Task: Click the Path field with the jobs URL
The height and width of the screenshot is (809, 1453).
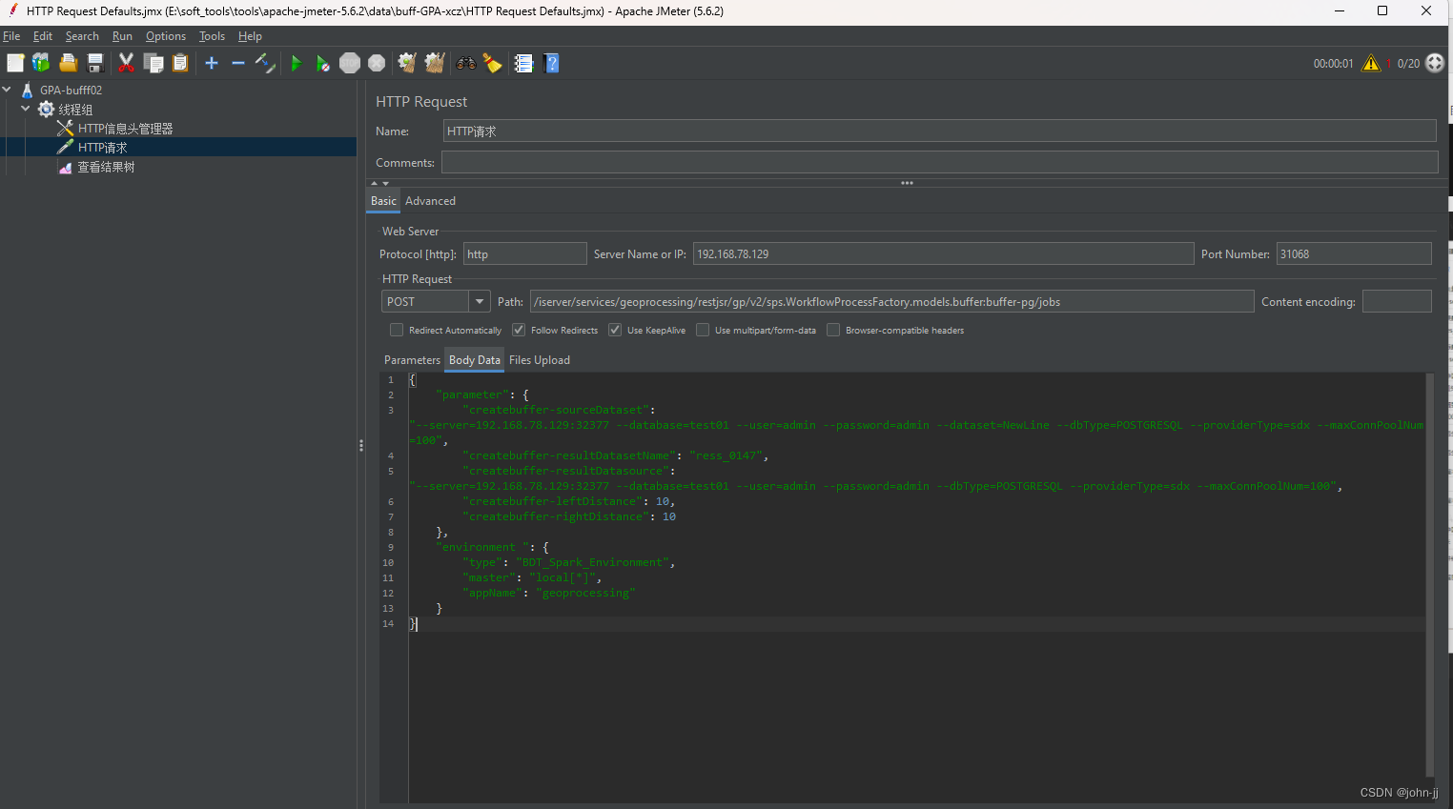Action: [891, 301]
